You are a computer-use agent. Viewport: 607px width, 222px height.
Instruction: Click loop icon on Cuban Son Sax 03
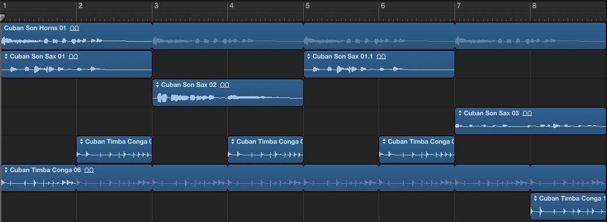pos(527,114)
